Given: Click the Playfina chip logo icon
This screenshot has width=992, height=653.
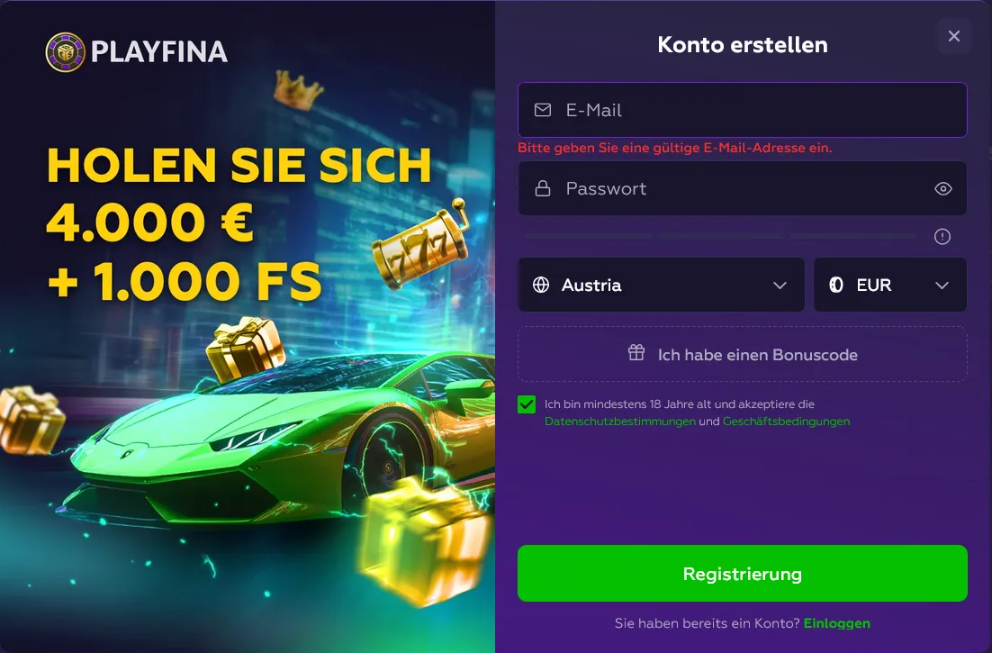Looking at the screenshot, I should tap(65, 52).
